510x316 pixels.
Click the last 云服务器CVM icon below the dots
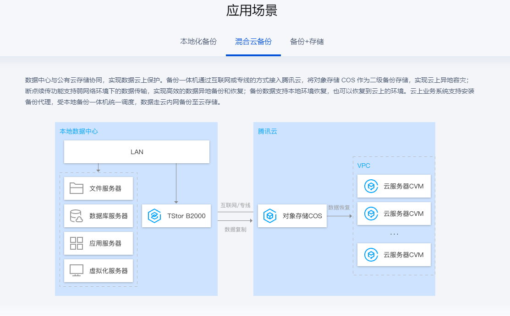[x=371, y=255]
